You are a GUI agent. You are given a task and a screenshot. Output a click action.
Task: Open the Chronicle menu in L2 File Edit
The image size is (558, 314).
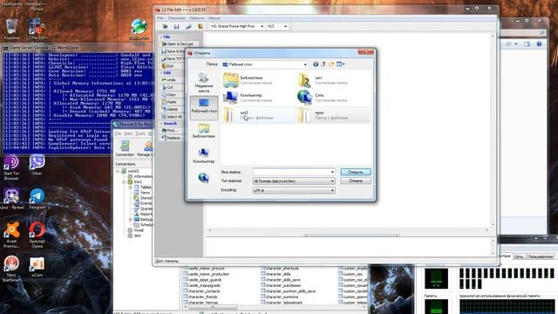click(x=176, y=18)
